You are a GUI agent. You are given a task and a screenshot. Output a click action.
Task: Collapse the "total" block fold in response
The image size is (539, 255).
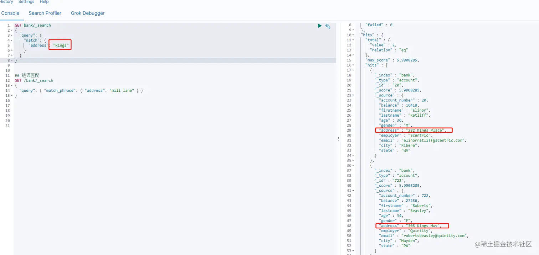pos(353,40)
